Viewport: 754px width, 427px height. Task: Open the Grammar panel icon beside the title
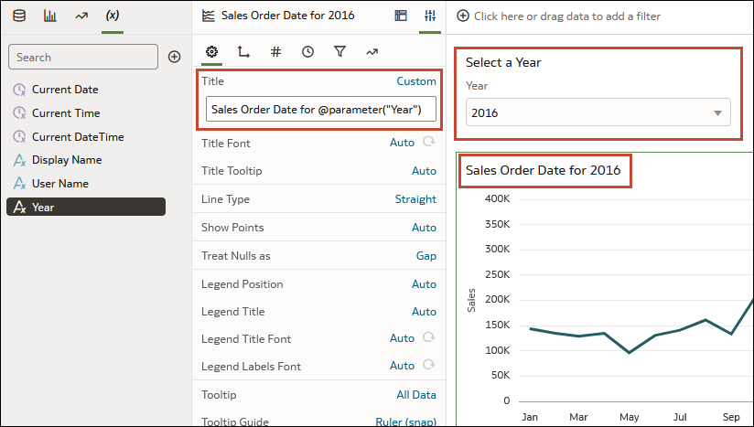[x=401, y=16]
